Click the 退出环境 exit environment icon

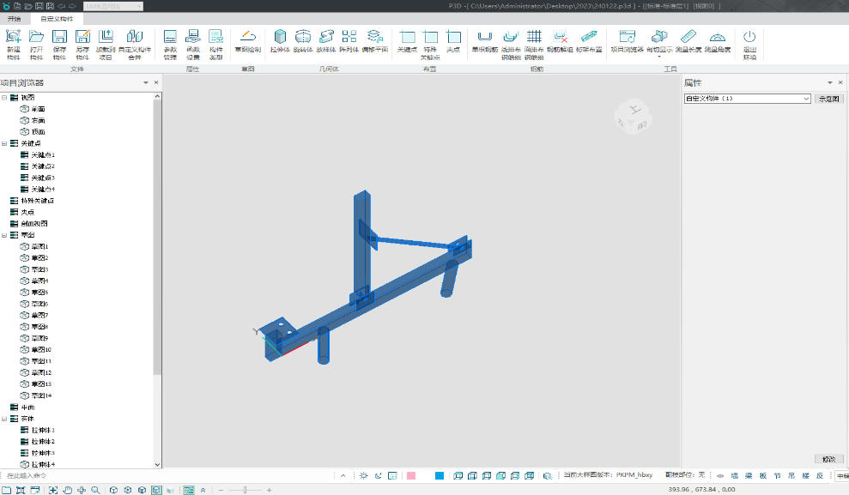point(749,42)
